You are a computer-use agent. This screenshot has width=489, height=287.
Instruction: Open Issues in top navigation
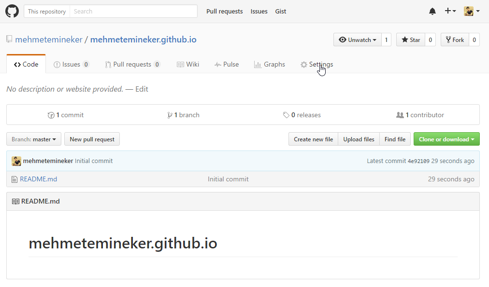(x=259, y=11)
